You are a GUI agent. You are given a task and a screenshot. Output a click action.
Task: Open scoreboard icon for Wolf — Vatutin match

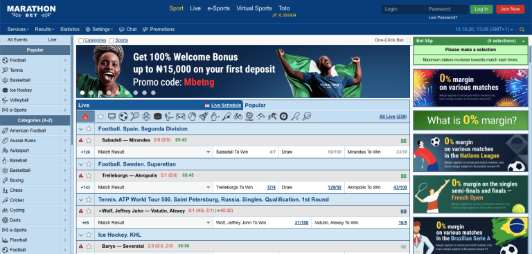point(403,211)
